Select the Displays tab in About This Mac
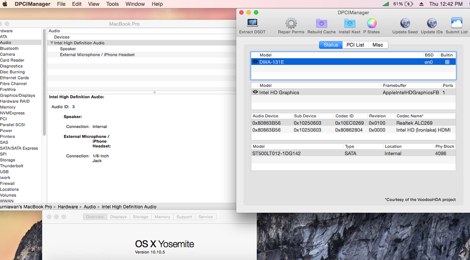This screenshot has width=470, height=260. click(x=118, y=217)
